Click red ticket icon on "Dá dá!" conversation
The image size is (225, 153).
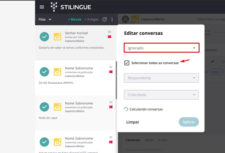coord(111,72)
